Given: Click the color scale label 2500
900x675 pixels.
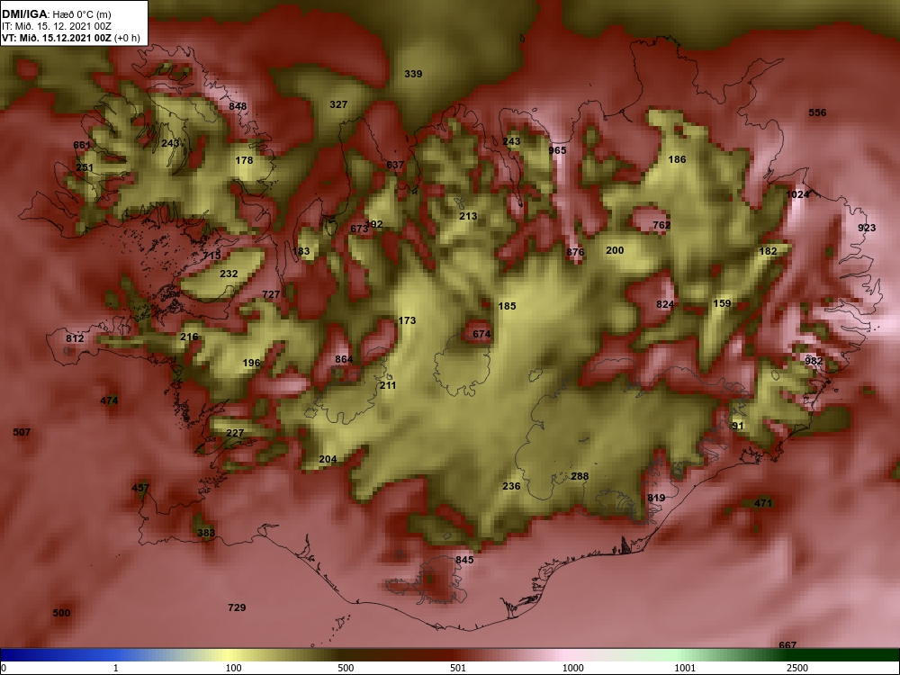Looking at the screenshot, I should pyautogui.click(x=797, y=668).
